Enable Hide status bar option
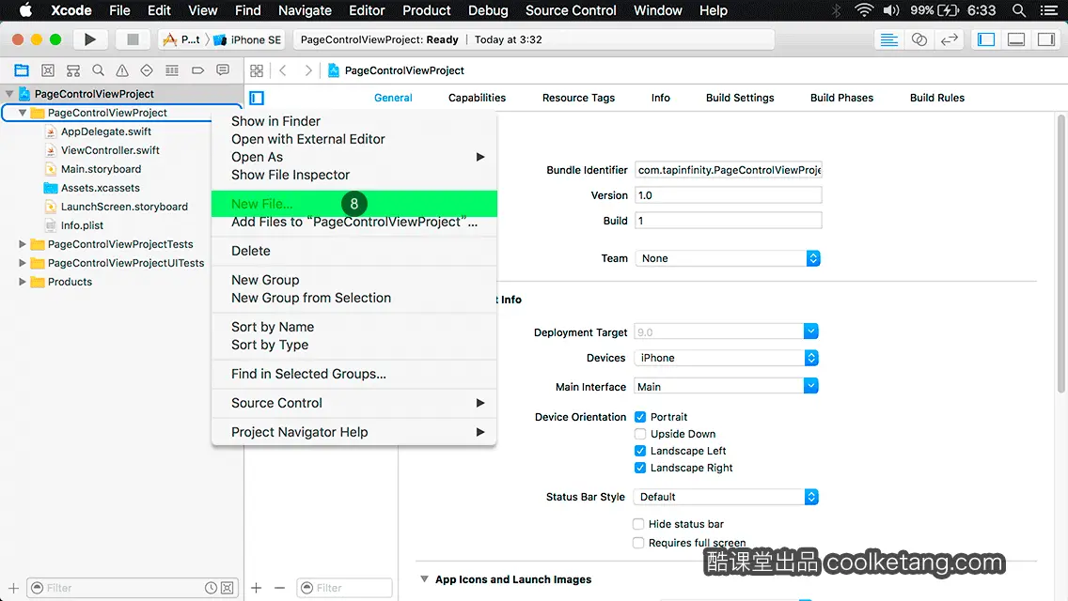The height and width of the screenshot is (601, 1068). click(638, 523)
